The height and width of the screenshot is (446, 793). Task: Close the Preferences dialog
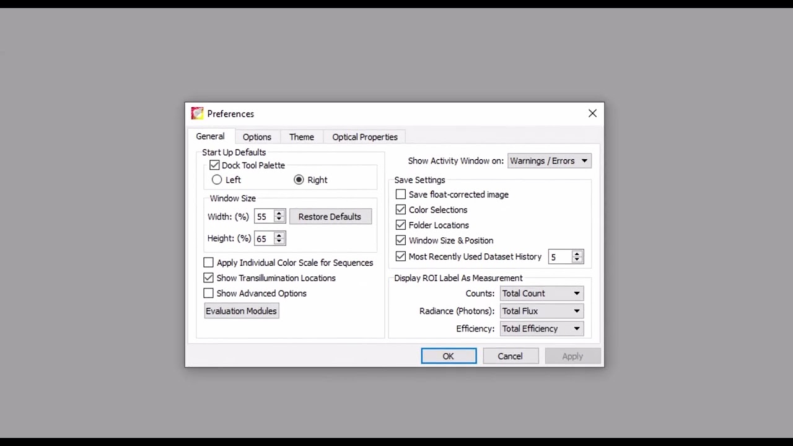pyautogui.click(x=592, y=113)
